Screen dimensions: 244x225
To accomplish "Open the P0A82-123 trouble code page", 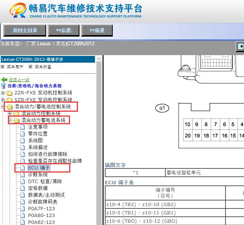I will point(41,222).
